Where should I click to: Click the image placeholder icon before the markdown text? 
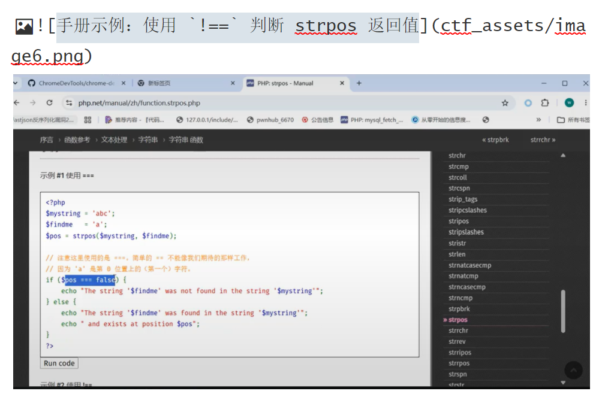point(24,26)
